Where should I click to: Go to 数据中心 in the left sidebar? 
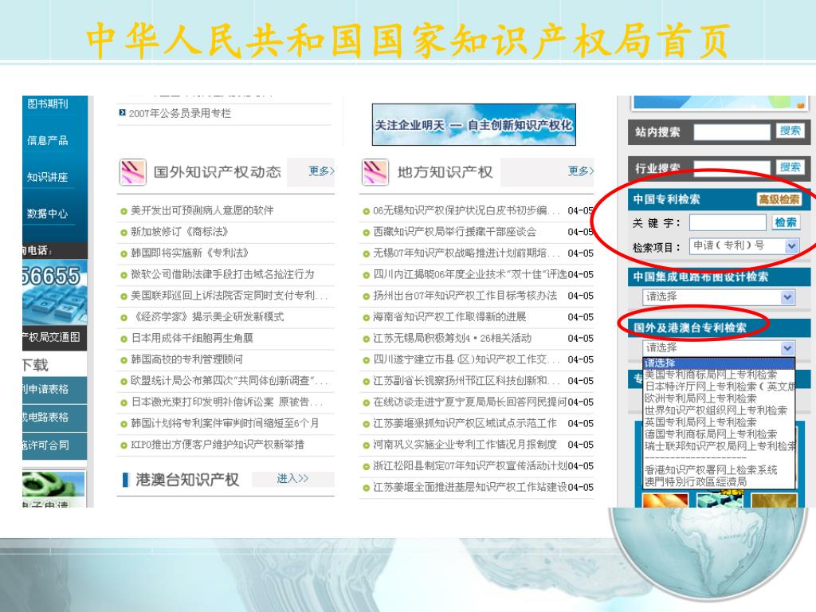click(48, 214)
